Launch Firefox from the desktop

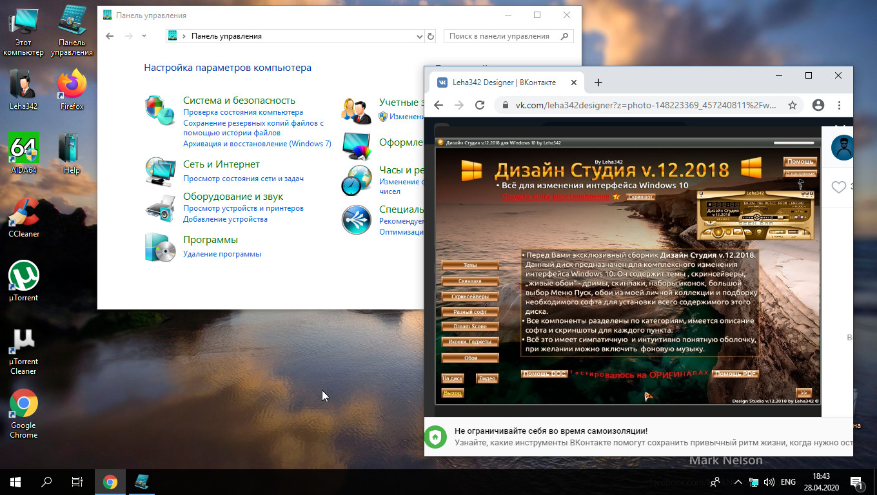click(72, 90)
